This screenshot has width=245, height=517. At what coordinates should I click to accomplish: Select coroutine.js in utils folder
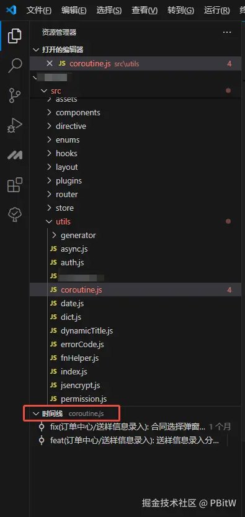[135, 290]
